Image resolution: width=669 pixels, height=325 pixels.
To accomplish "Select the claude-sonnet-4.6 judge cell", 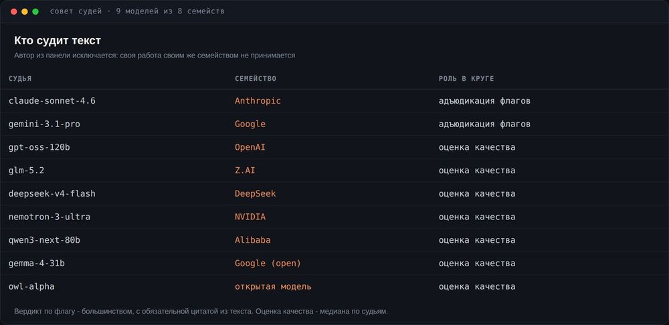I will click(x=52, y=101).
